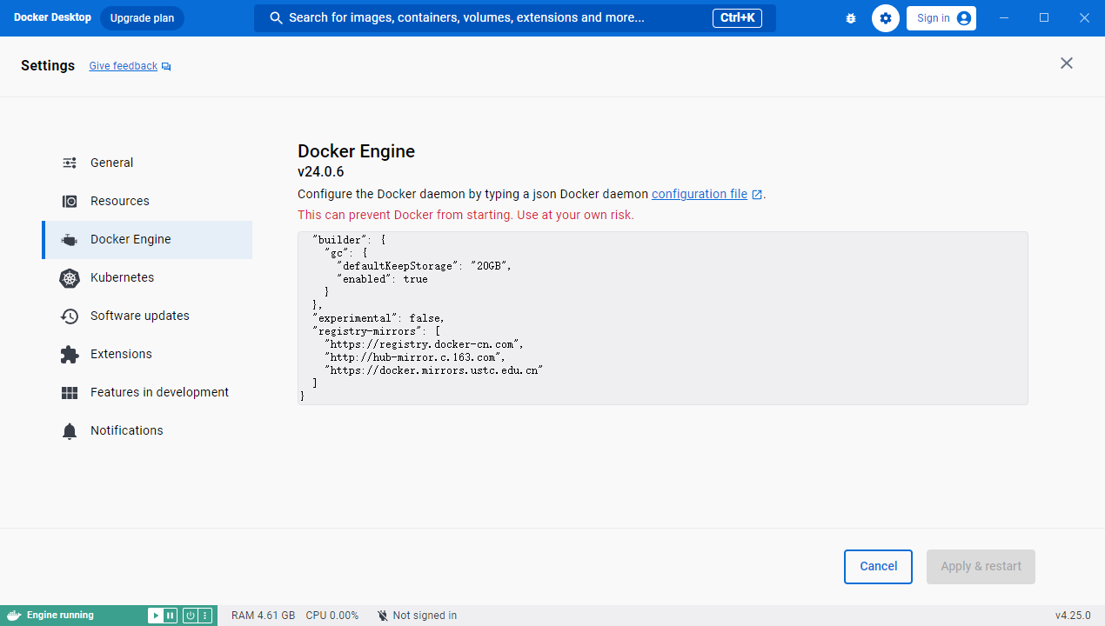Click the engine power icon
Screen dimensions: 1105x626
[x=190, y=616]
